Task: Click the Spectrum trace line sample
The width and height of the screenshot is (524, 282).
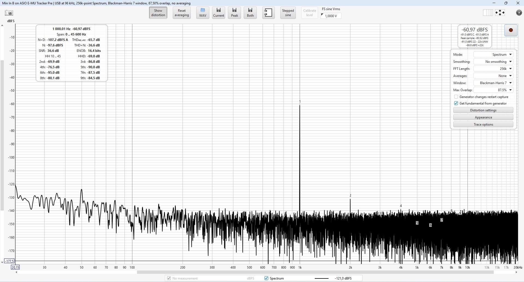Action: 321,278
